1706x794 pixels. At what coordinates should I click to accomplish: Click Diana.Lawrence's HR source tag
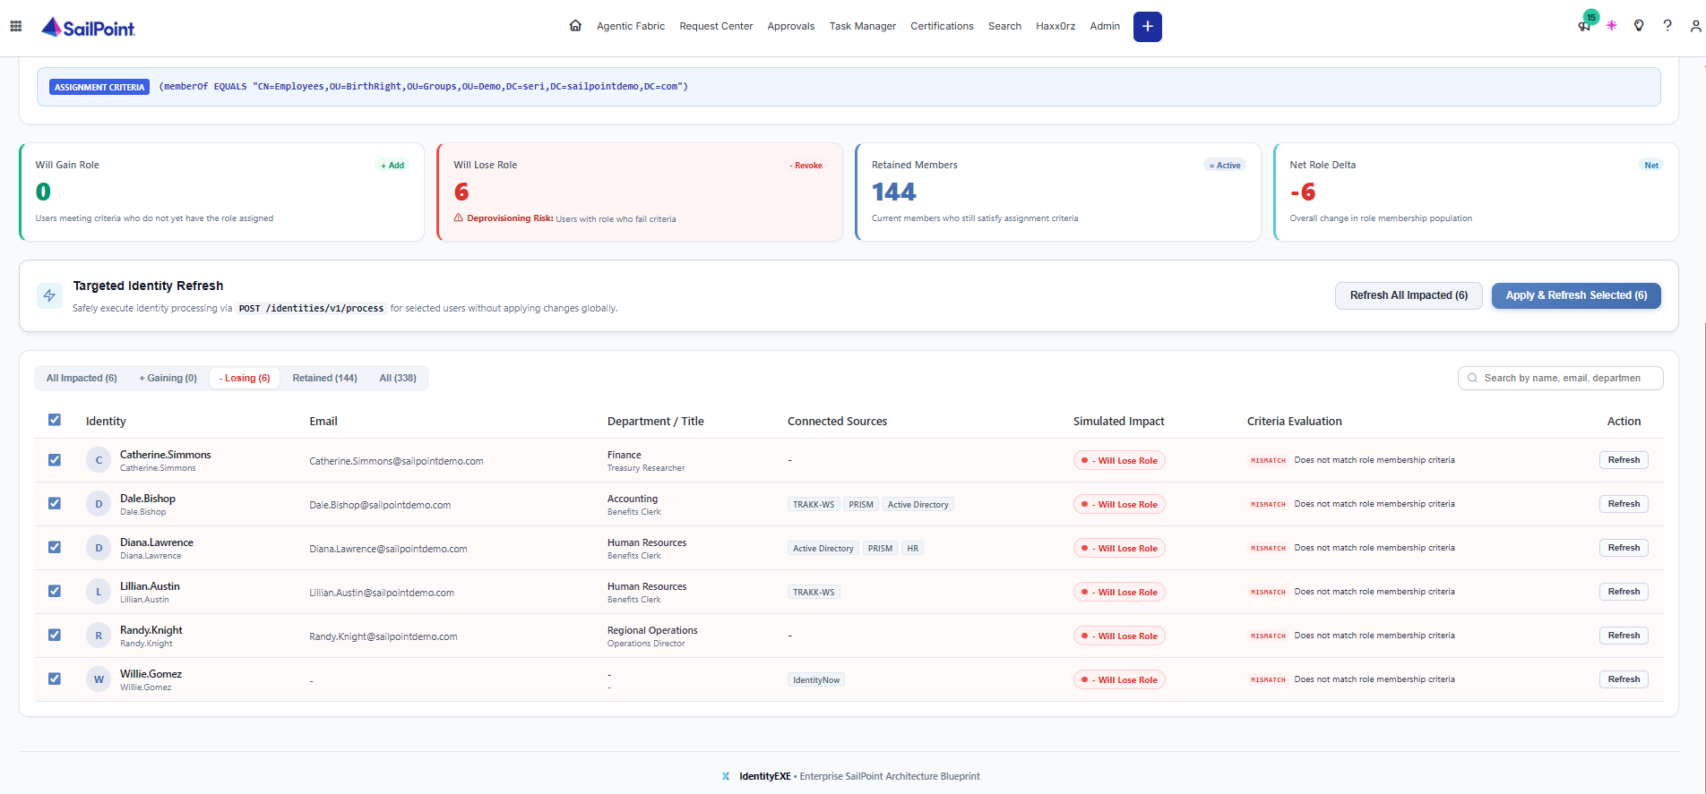[912, 549]
